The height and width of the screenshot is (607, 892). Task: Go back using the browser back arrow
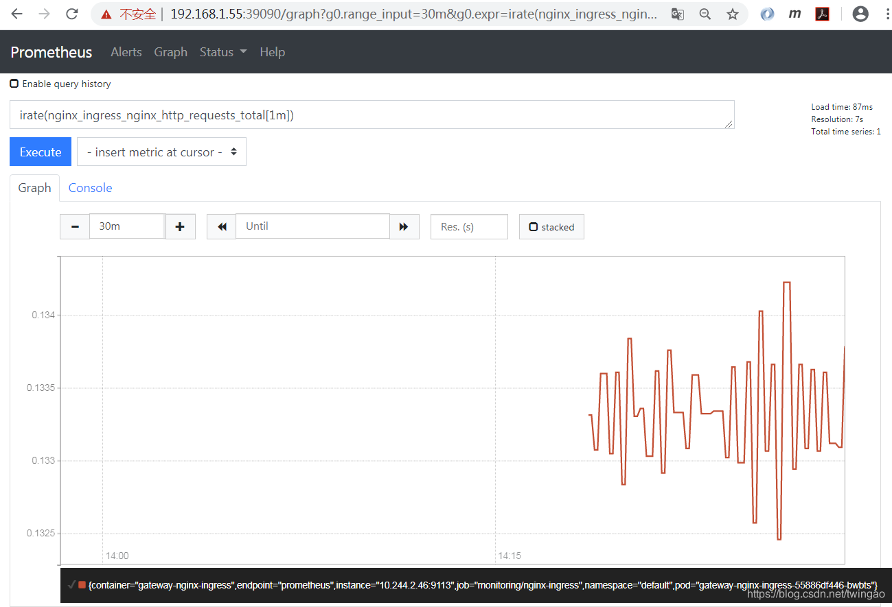tap(16, 14)
